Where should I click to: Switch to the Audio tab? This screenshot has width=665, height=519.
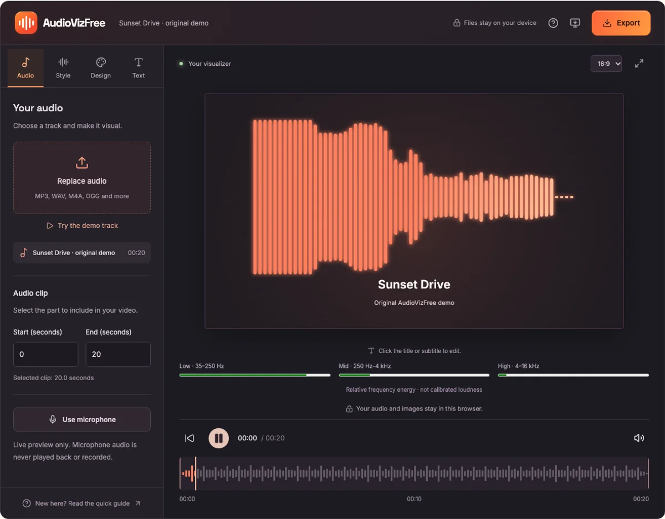pyautogui.click(x=25, y=68)
